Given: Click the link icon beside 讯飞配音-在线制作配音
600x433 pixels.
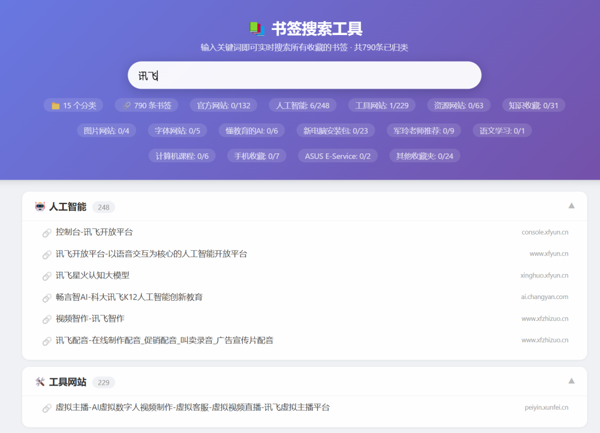Looking at the screenshot, I should [x=47, y=341].
